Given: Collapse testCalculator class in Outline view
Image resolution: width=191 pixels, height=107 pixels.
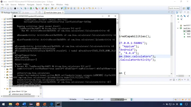Looking at the screenshot, I should click(x=178, y=28).
